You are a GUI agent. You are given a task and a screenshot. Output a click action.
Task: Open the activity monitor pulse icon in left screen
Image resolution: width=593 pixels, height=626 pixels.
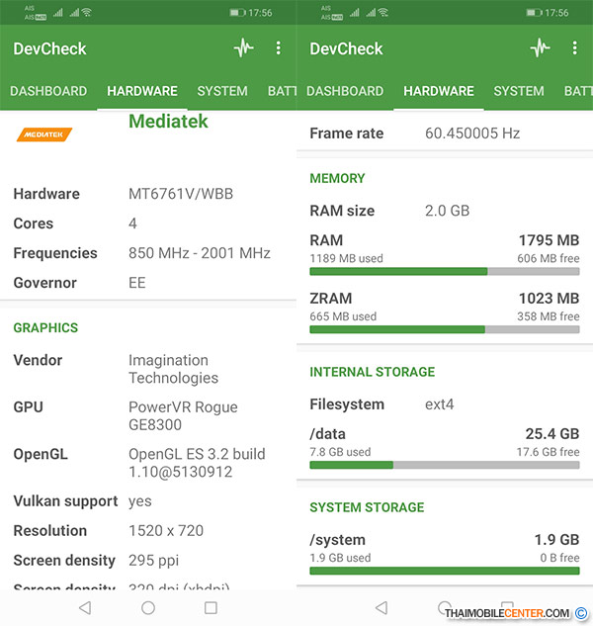tap(244, 48)
